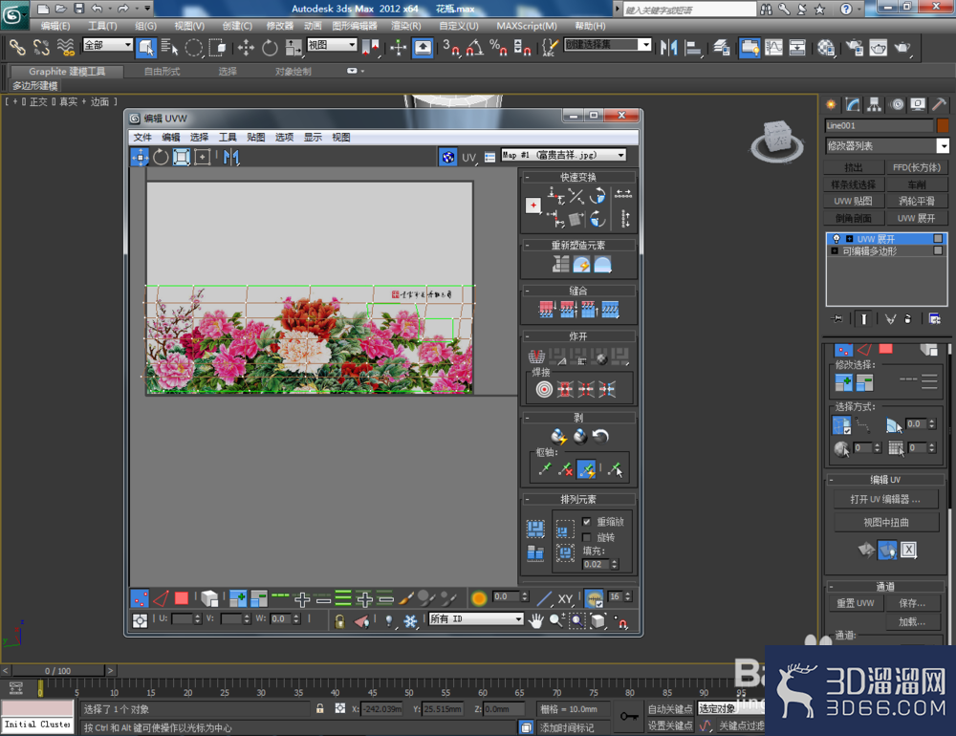This screenshot has height=736, width=956.
Task: Toggle the lock selection padlock in status bar
Action: tap(319, 708)
